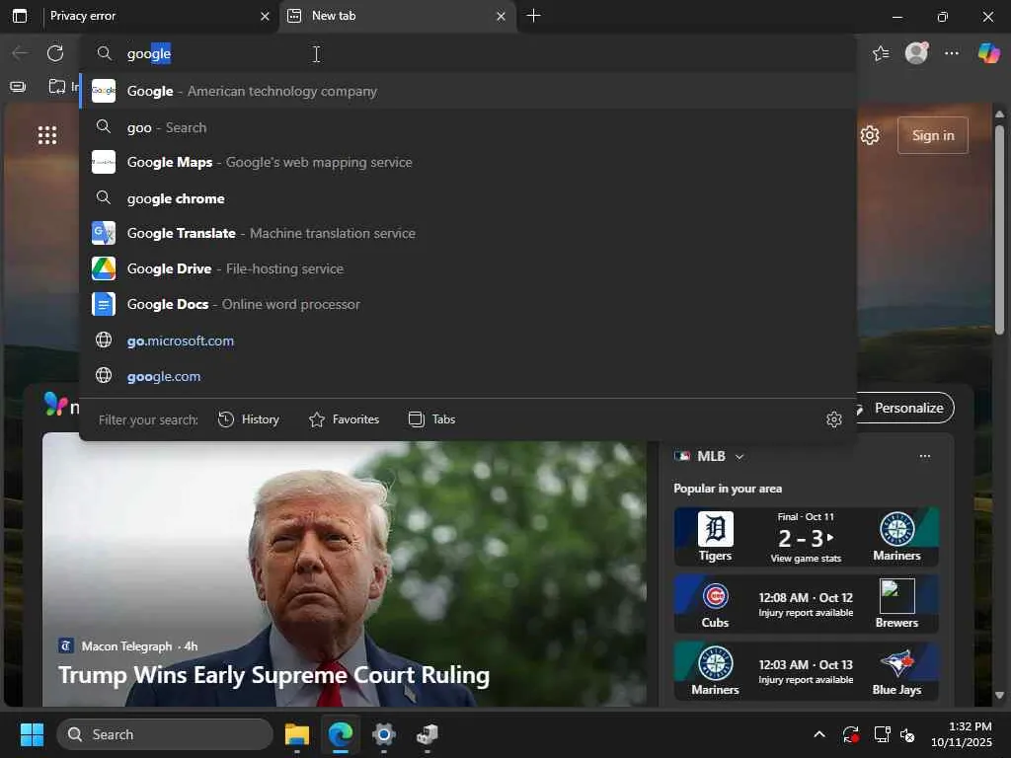Open MLB widget more options dots

924,456
